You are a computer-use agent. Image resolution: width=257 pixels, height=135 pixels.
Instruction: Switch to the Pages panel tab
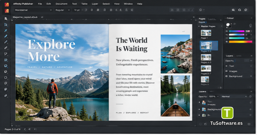pos(202,19)
